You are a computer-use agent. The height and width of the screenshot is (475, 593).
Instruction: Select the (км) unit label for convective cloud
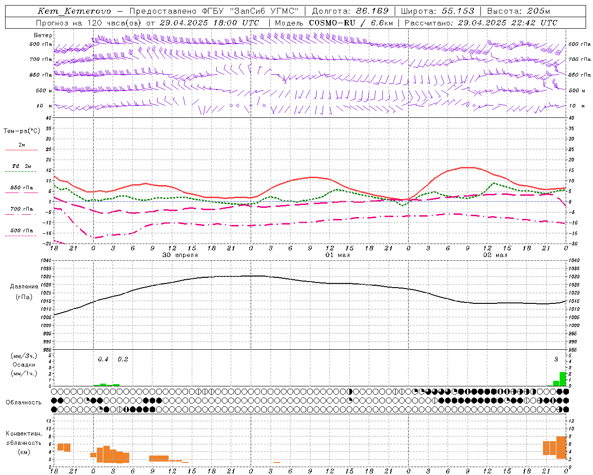tap(24, 452)
